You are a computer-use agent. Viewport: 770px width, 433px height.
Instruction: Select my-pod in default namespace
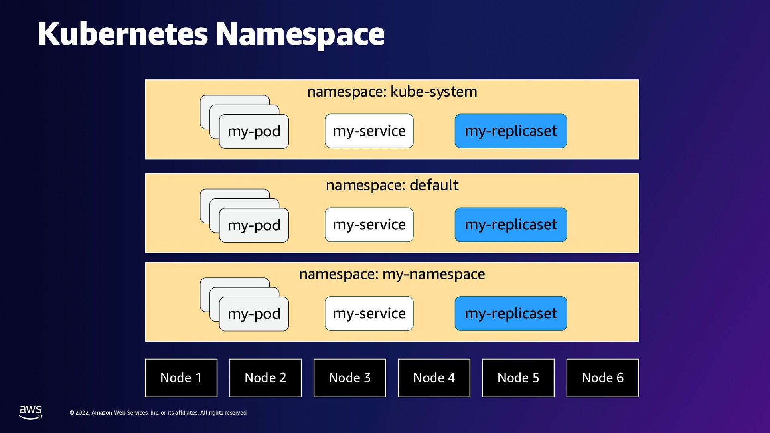point(254,225)
